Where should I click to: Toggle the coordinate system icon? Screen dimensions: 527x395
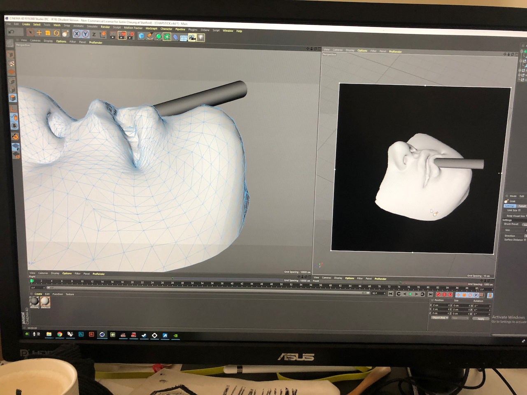click(103, 35)
